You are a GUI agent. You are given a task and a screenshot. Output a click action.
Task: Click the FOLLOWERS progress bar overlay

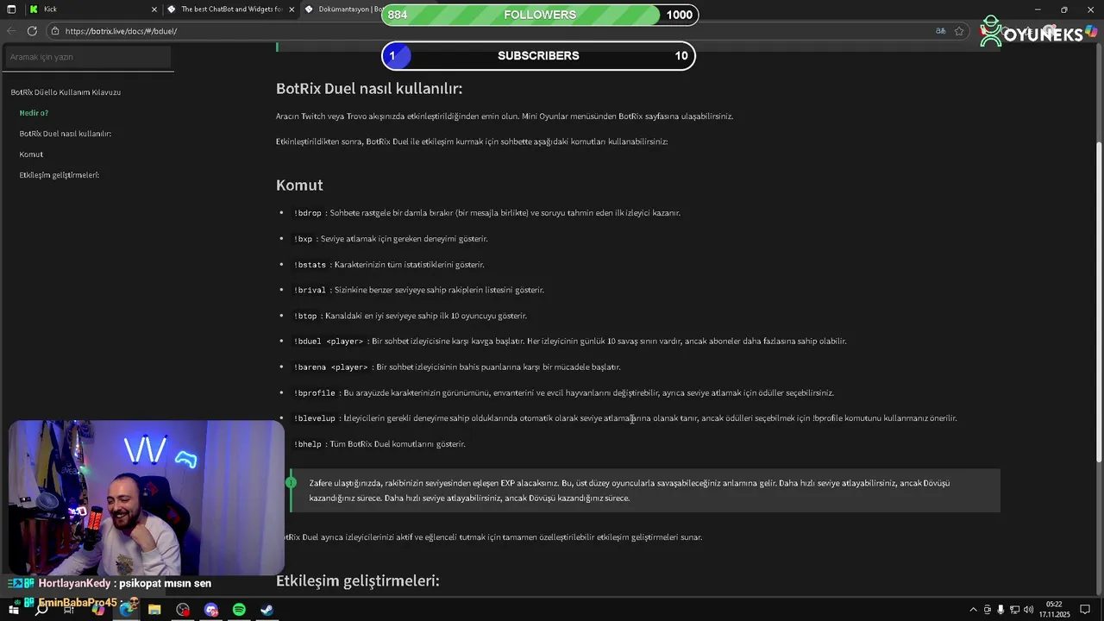click(x=539, y=15)
